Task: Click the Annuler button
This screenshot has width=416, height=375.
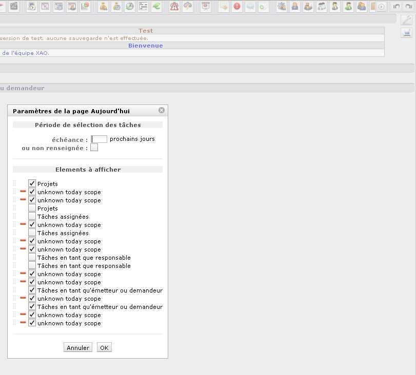Action: (x=78, y=348)
